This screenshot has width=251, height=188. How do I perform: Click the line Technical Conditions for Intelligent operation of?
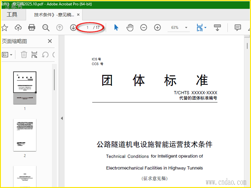[x=154, y=156]
